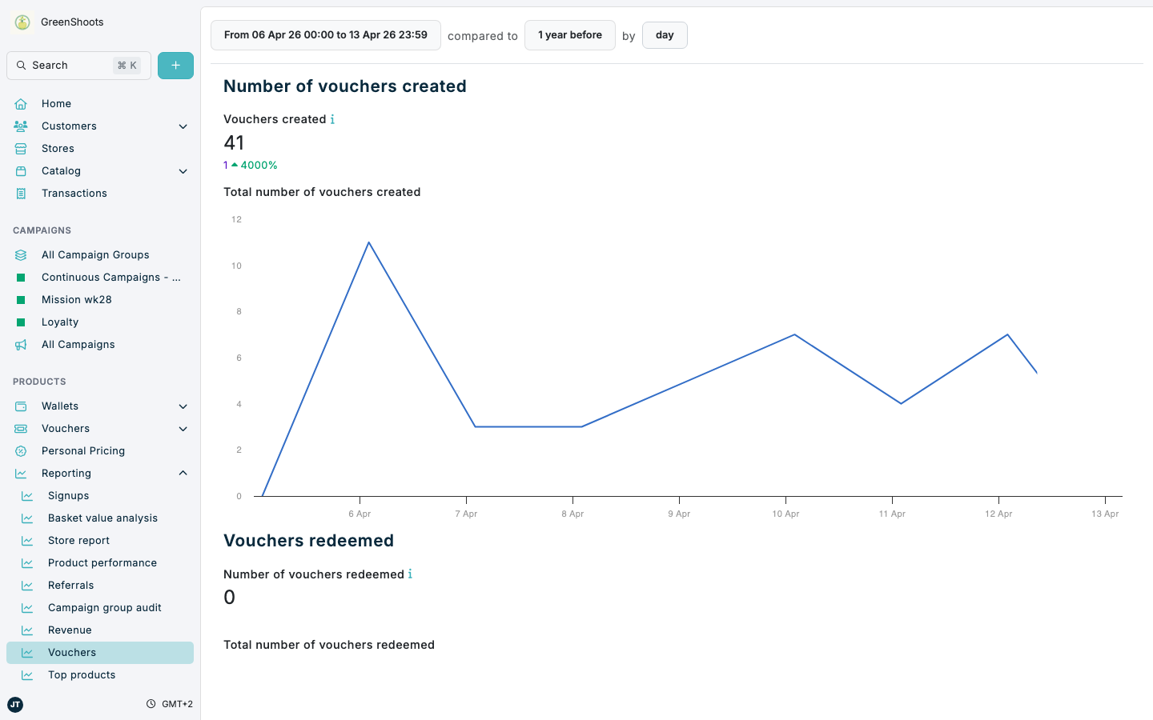Click the Search input field
Screen dimensions: 1153x720
click(x=78, y=65)
